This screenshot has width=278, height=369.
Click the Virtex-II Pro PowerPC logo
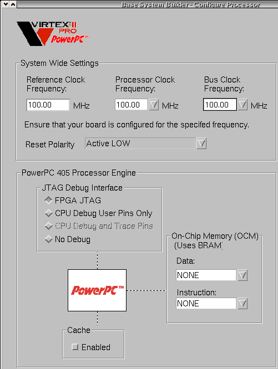(53, 33)
